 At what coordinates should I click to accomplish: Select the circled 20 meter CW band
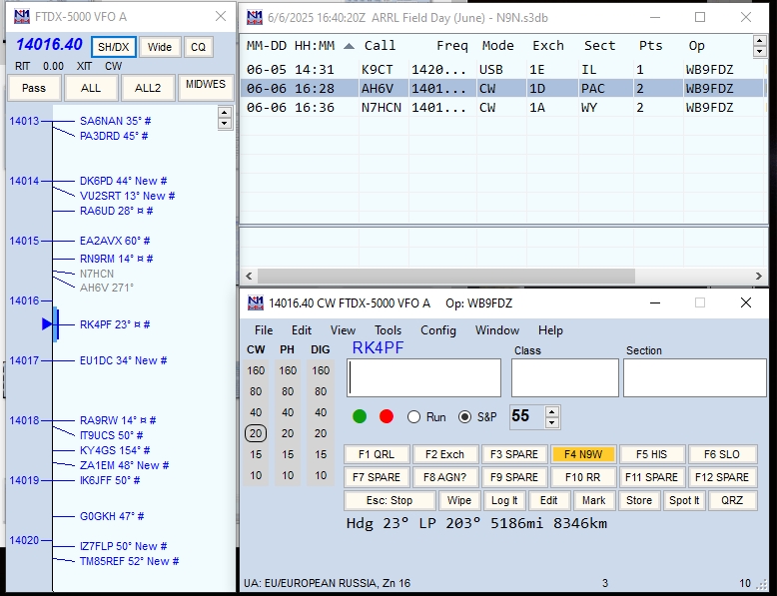point(256,433)
